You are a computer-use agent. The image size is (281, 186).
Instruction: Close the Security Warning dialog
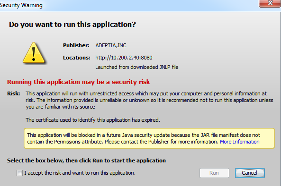coord(270,3)
